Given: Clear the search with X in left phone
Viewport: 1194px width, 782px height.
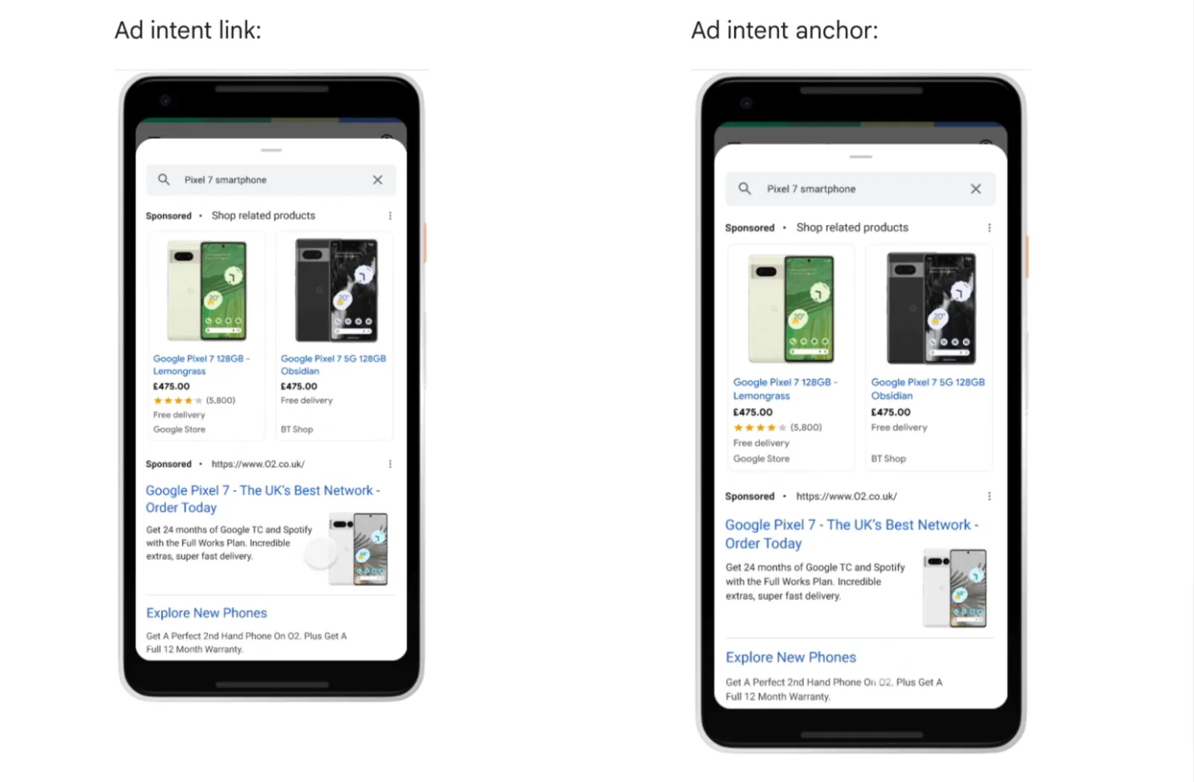Looking at the screenshot, I should [x=377, y=180].
